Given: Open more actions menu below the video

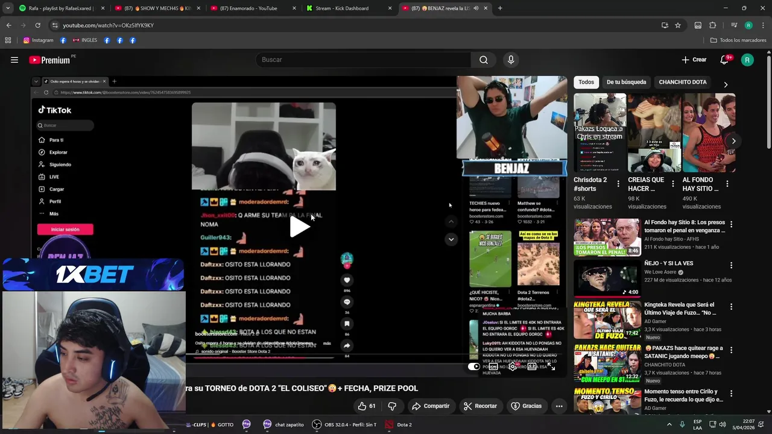Looking at the screenshot, I should tap(559, 406).
